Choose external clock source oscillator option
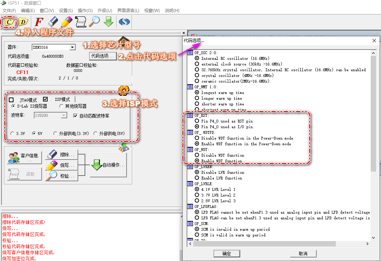 click(197, 64)
